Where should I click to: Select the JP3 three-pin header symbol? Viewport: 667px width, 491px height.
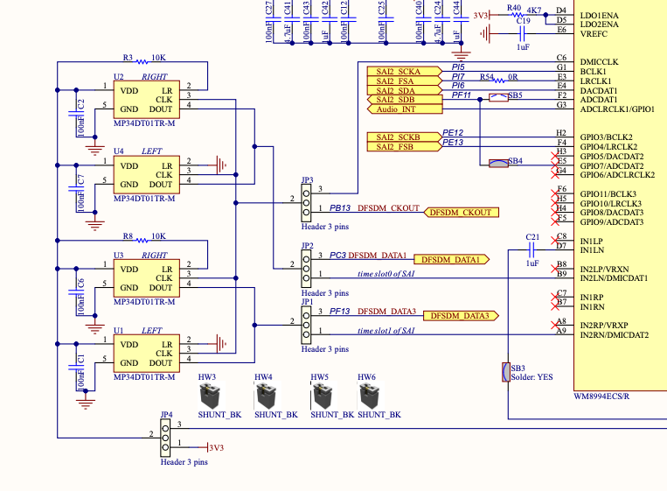[306, 203]
